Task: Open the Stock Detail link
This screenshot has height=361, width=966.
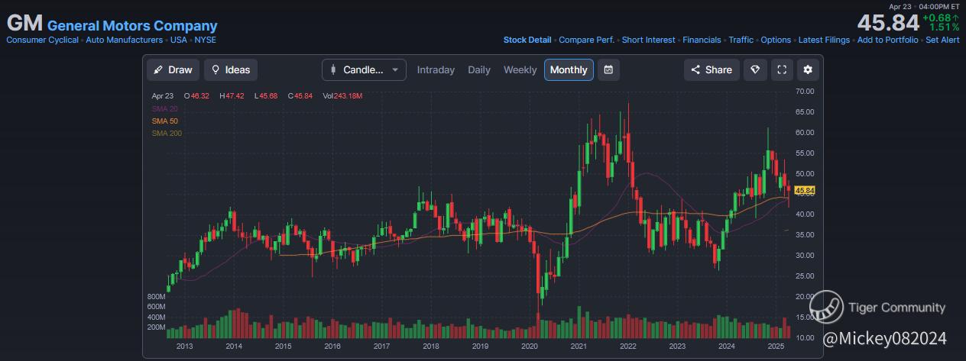Action: [x=527, y=40]
